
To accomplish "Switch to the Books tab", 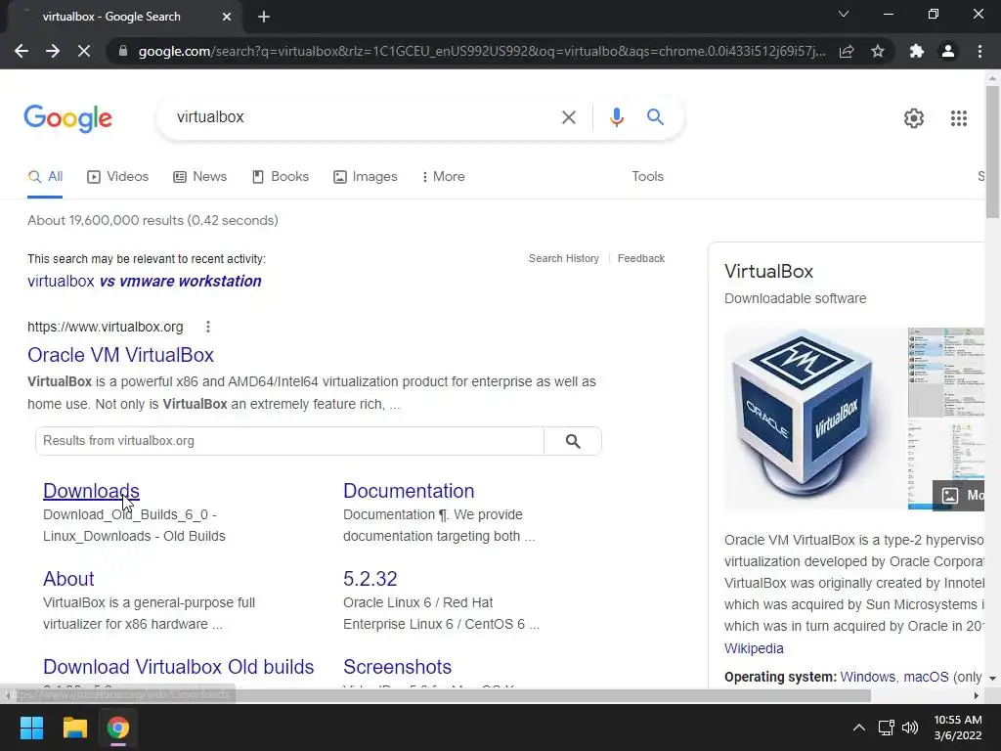I will [281, 177].
